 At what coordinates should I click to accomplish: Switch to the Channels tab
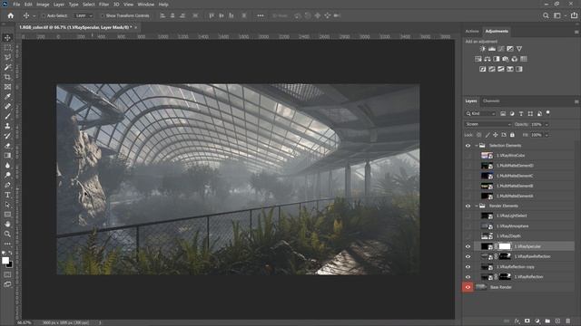point(491,101)
